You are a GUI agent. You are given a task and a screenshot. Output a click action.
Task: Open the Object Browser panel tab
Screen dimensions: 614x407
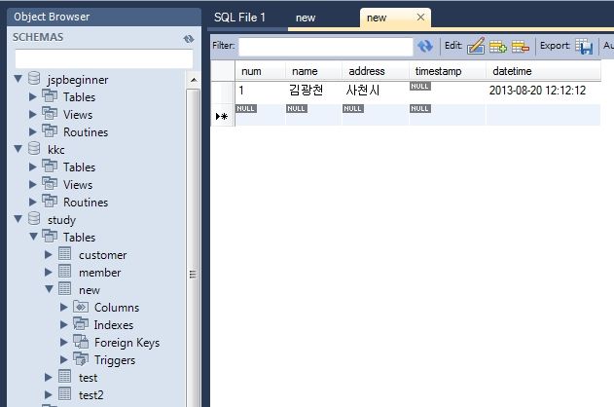[x=52, y=17]
